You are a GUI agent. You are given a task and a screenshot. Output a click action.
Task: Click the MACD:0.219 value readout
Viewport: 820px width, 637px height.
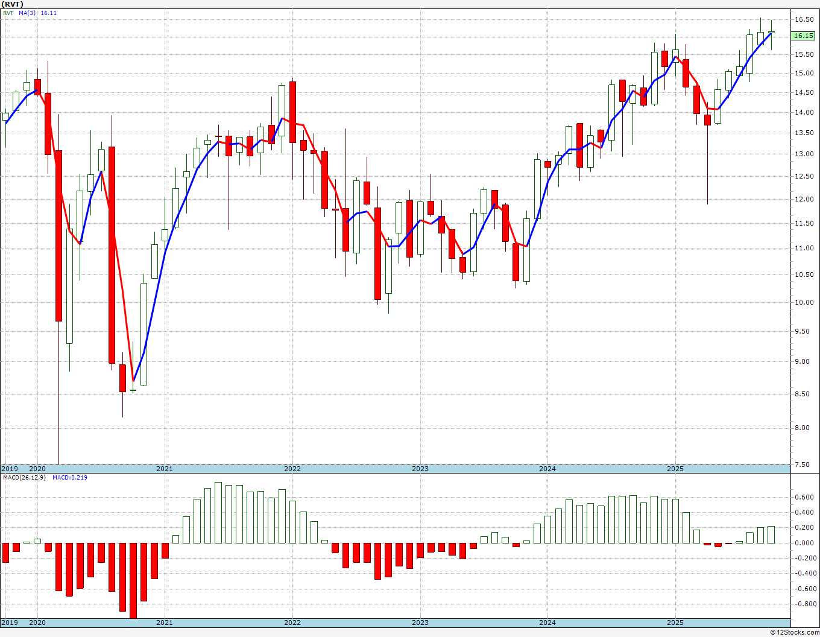(70, 478)
